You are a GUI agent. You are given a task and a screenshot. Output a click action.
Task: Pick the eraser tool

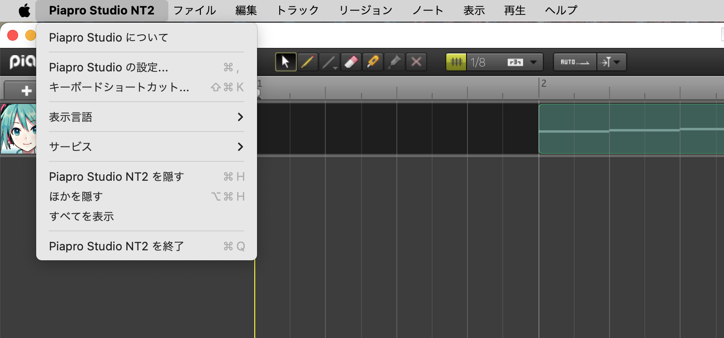[351, 62]
